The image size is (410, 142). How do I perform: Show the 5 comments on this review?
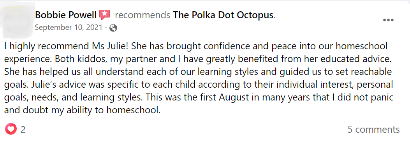[374, 130]
